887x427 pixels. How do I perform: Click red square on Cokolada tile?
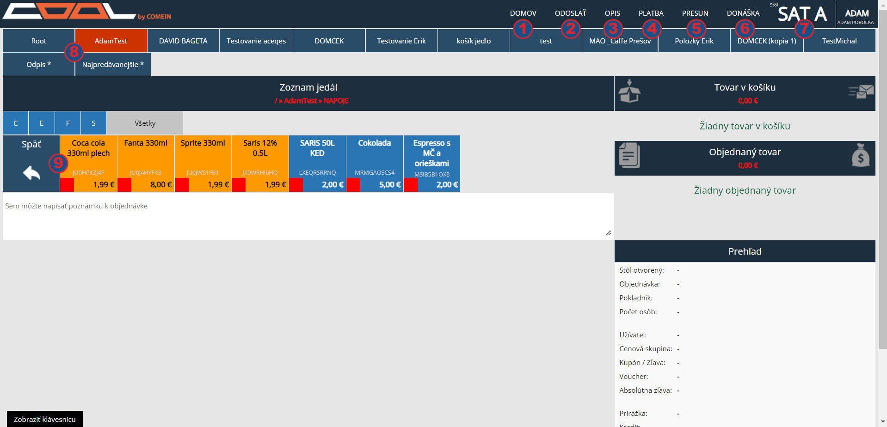coord(353,185)
